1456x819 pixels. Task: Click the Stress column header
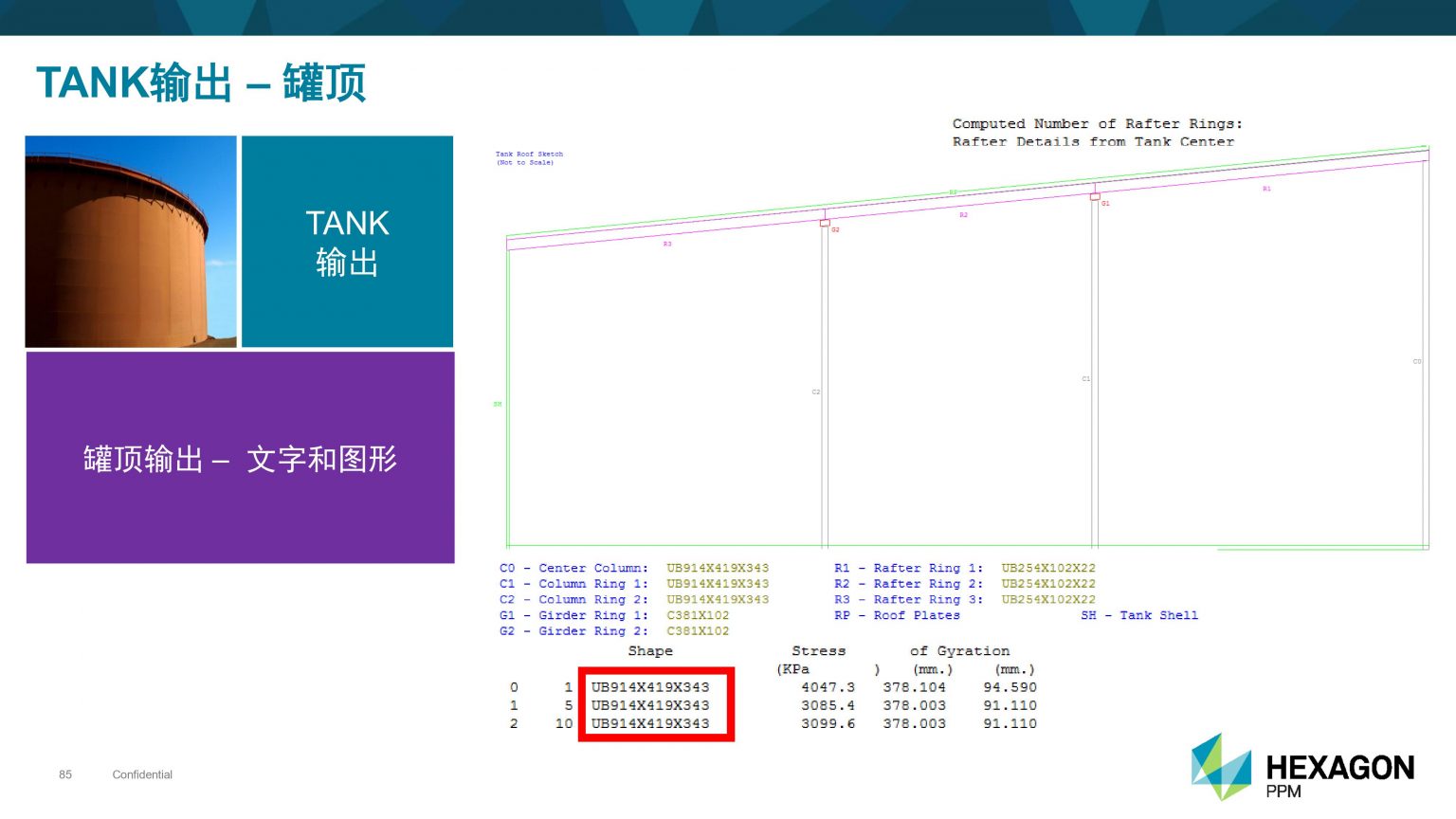818,651
